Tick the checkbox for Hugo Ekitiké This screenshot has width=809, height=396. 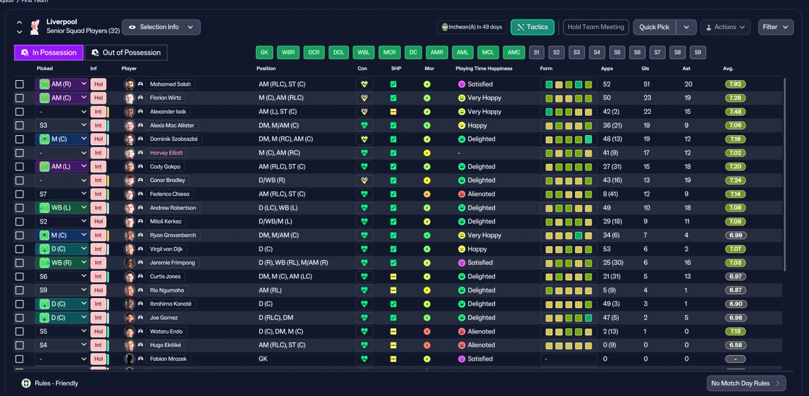[20, 345]
